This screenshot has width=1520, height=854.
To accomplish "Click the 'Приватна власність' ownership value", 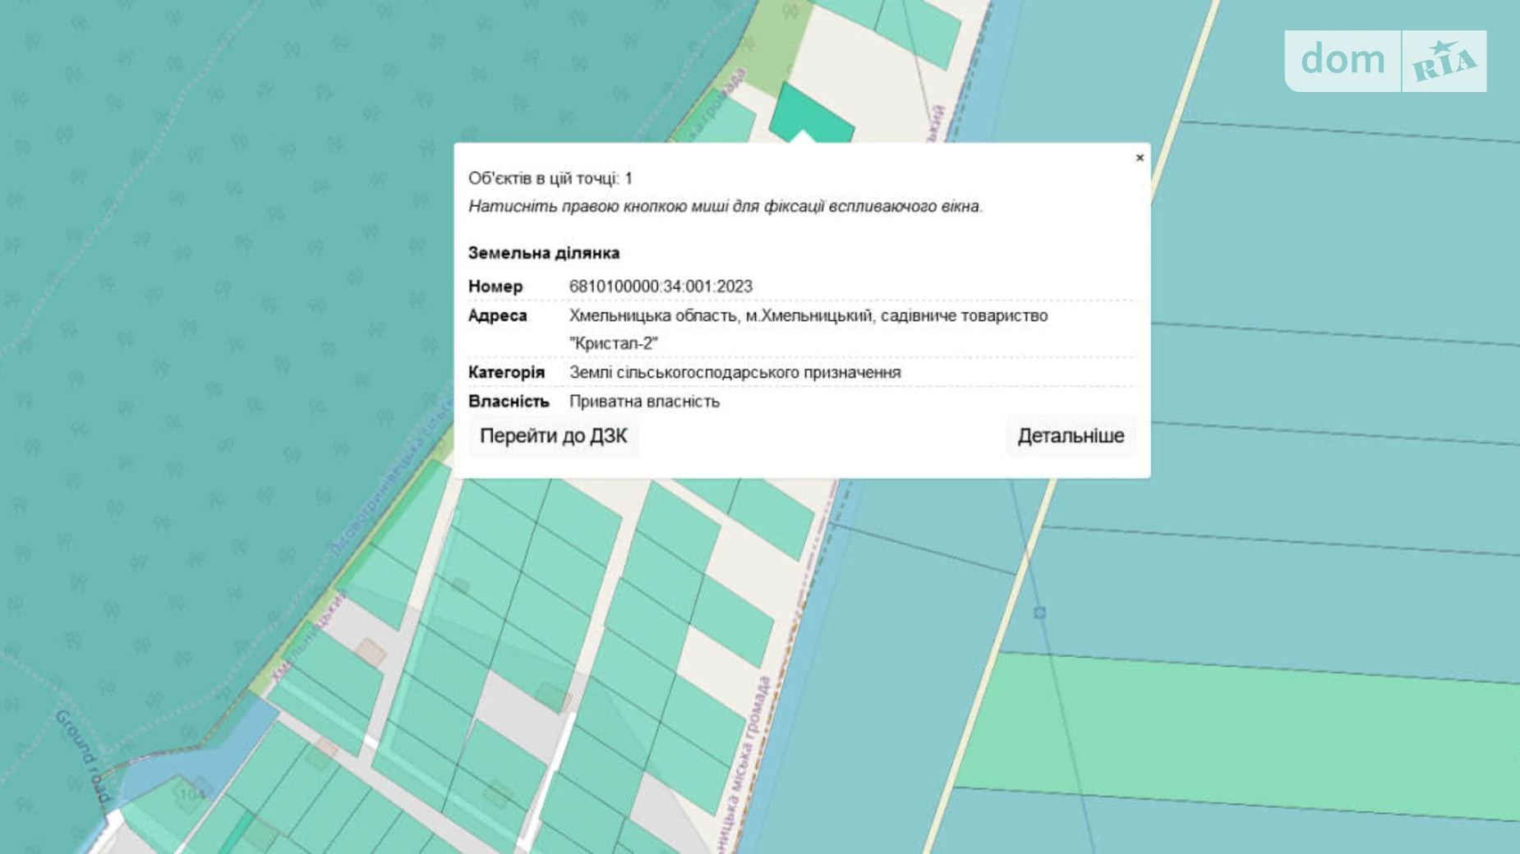I will [644, 402].
